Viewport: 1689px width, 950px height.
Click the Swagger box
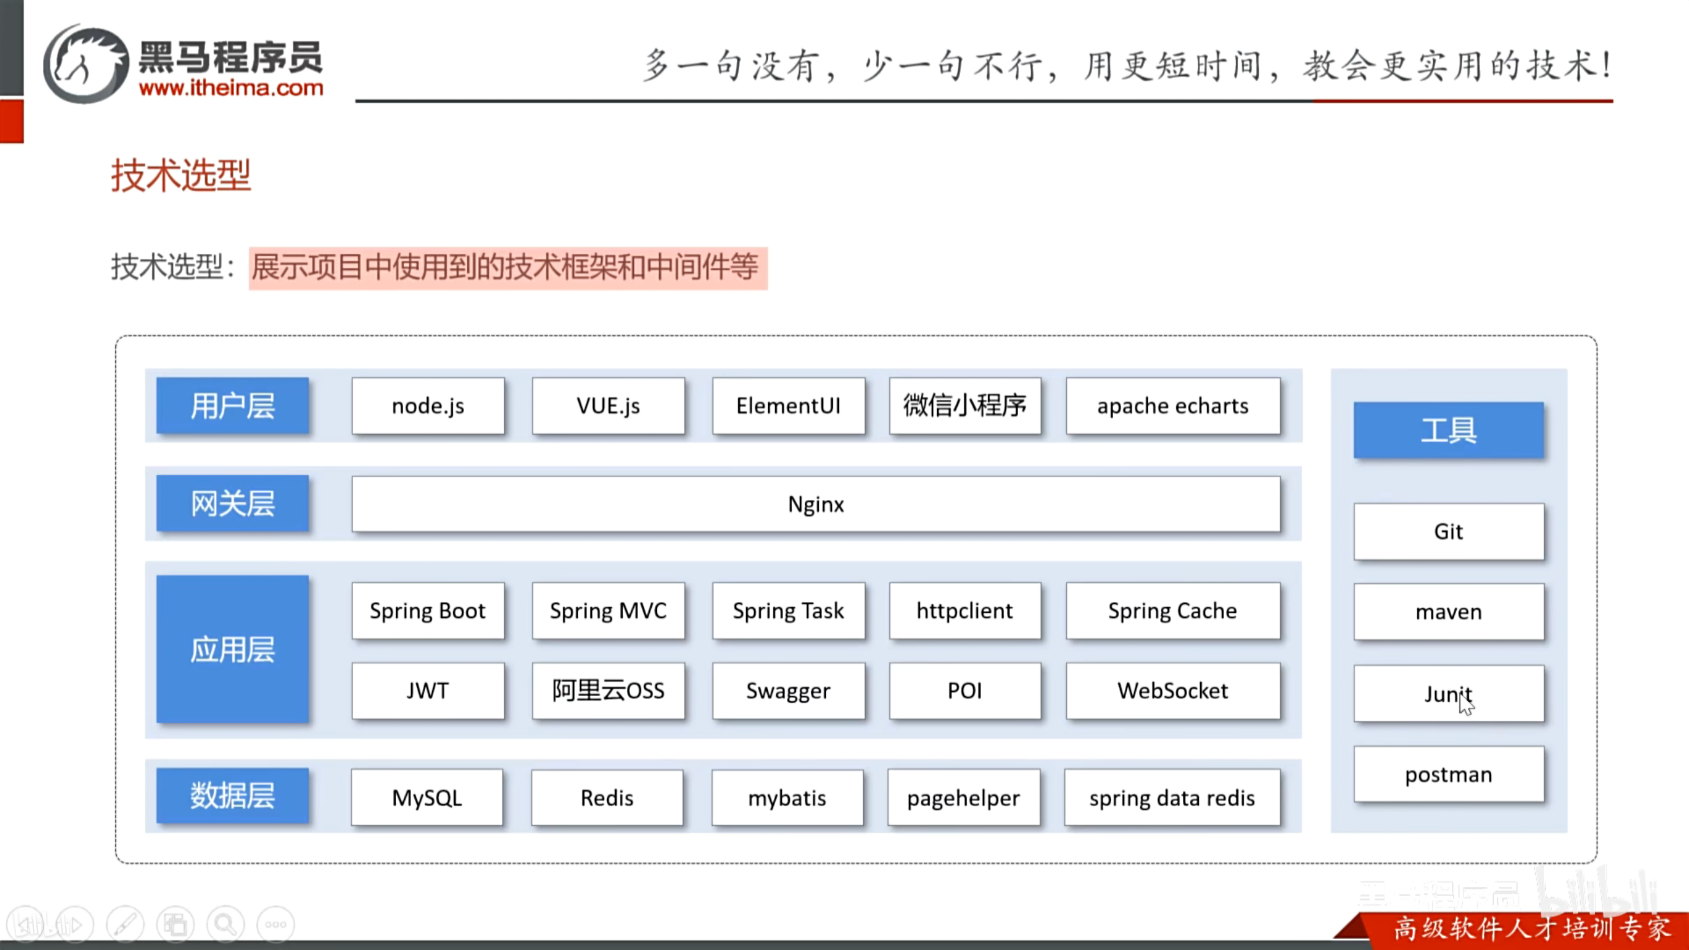pyautogui.click(x=788, y=691)
